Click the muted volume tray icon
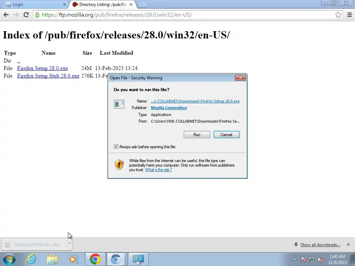Image resolution: width=355 pixels, height=266 pixels. pos(320,260)
